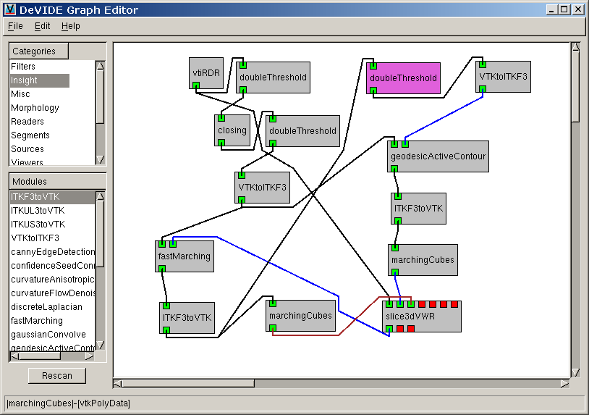Select the geodesicActiveContour node
This screenshot has width=589, height=415.
click(x=438, y=156)
